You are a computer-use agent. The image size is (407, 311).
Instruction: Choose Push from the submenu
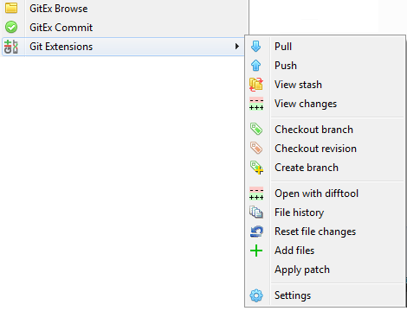326,66
